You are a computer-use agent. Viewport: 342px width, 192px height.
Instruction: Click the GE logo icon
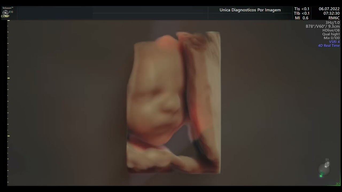[5, 12]
